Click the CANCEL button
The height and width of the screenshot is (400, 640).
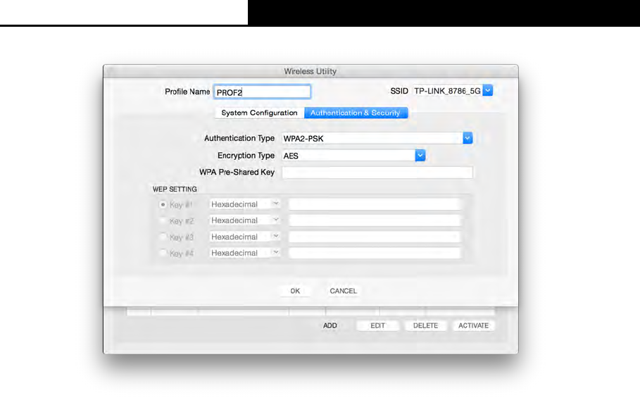pyautogui.click(x=344, y=291)
